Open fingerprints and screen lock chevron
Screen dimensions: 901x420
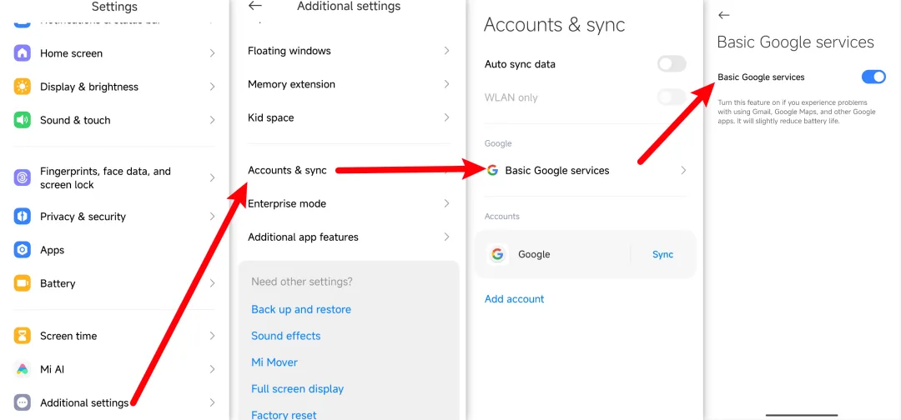click(x=212, y=177)
